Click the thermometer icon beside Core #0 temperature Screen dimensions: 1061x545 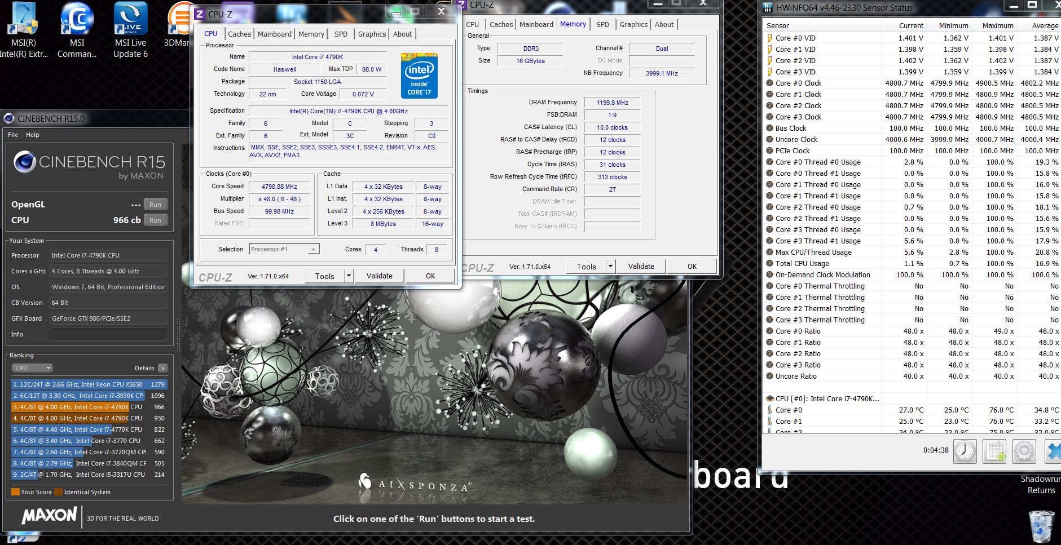[769, 410]
